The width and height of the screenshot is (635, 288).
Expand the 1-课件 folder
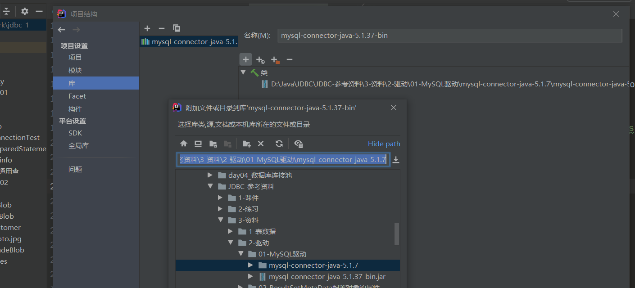220,198
